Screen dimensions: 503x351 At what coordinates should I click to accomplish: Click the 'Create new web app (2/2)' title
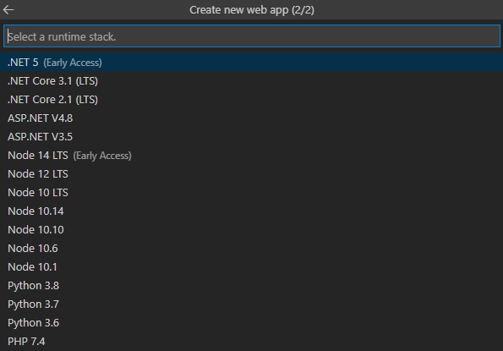tap(252, 10)
